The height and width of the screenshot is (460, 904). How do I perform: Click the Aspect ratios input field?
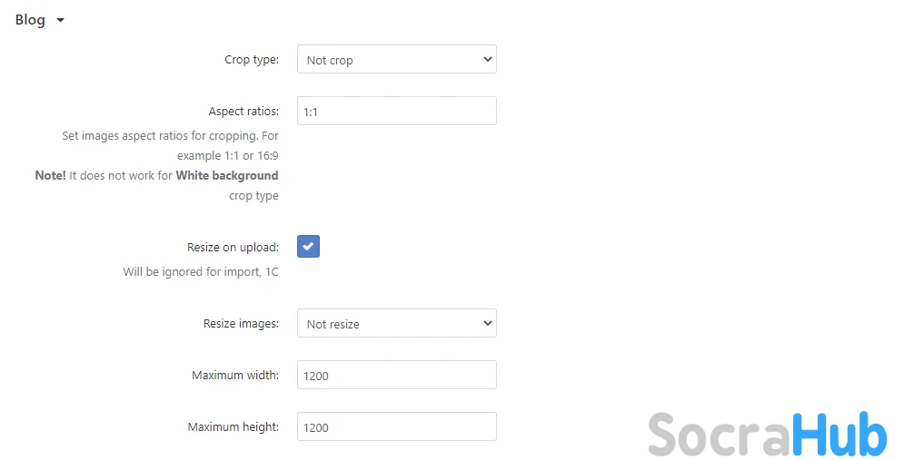click(x=396, y=111)
